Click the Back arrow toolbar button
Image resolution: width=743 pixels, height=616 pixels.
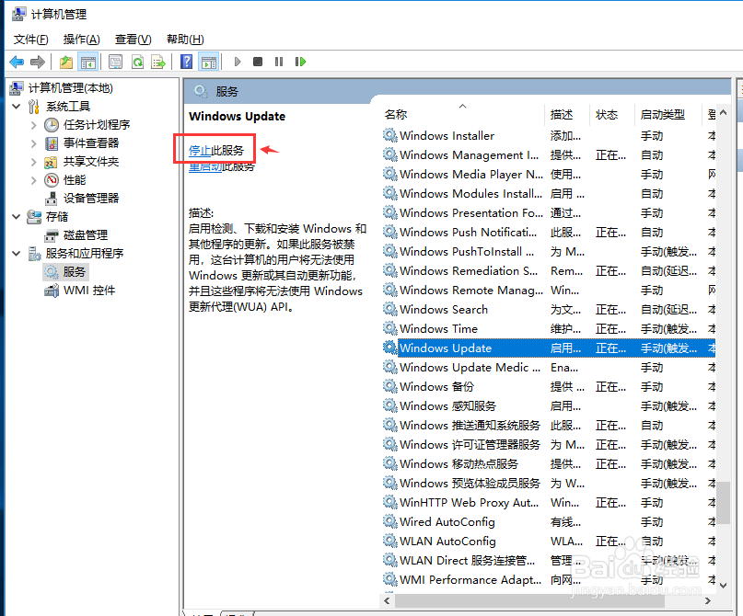tap(17, 62)
